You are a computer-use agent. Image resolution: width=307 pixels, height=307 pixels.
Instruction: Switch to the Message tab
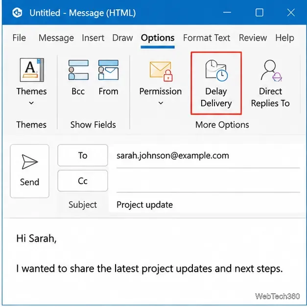coord(56,38)
